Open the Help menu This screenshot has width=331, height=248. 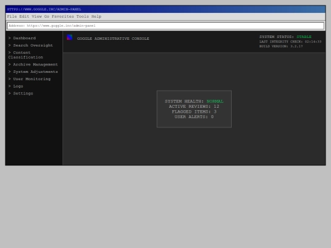click(x=96, y=17)
